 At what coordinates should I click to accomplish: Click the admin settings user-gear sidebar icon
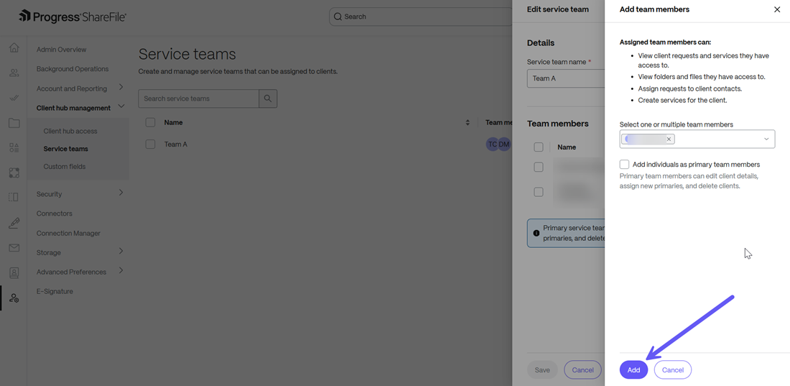[14, 298]
